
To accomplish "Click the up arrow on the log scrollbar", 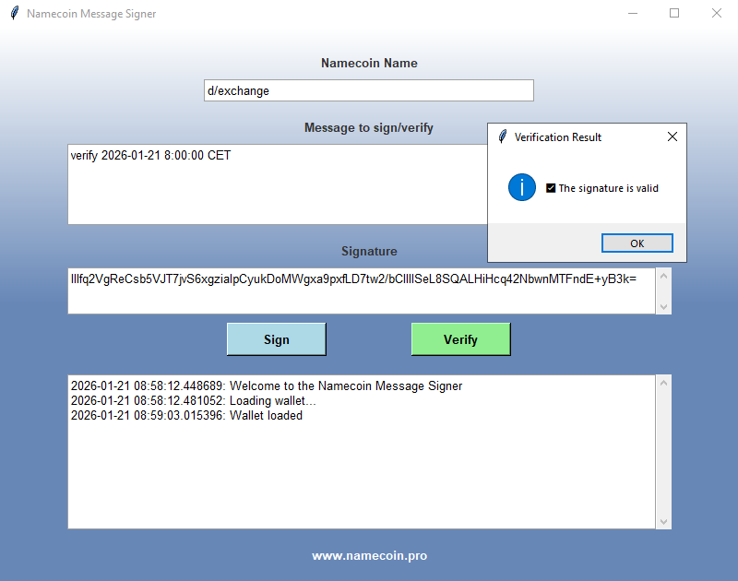I will (x=662, y=381).
